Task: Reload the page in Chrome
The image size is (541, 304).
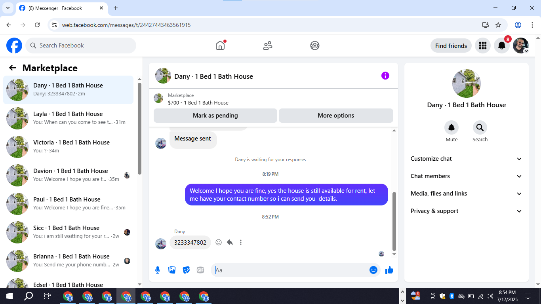Action: tap(37, 25)
